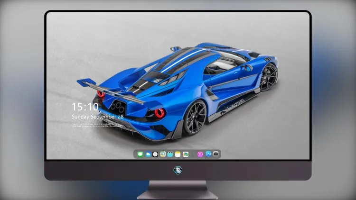Launch the clapperboard video app in dock
The width and height of the screenshot is (356, 200).
(170, 154)
